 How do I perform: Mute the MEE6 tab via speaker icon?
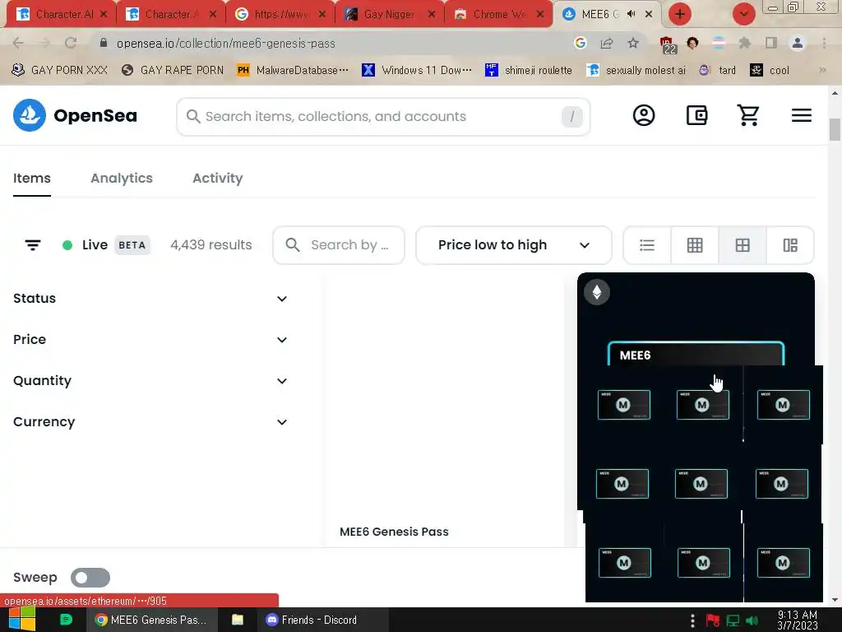(631, 14)
